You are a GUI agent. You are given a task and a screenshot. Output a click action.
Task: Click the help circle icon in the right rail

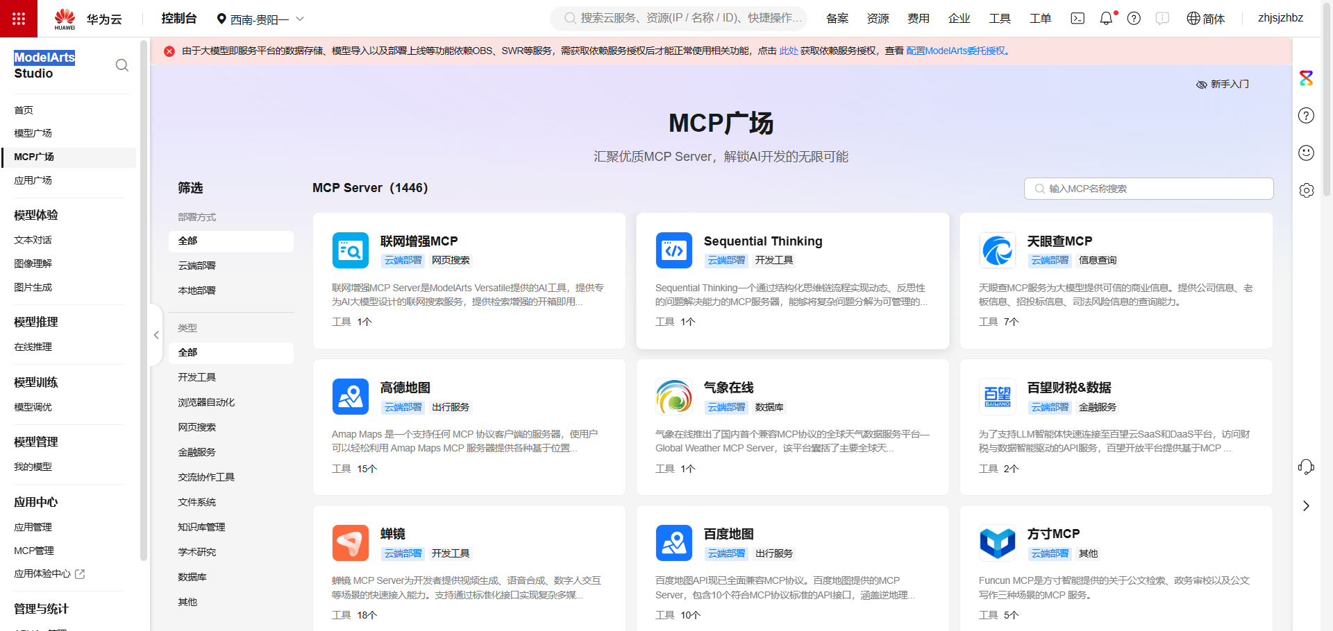(1306, 116)
